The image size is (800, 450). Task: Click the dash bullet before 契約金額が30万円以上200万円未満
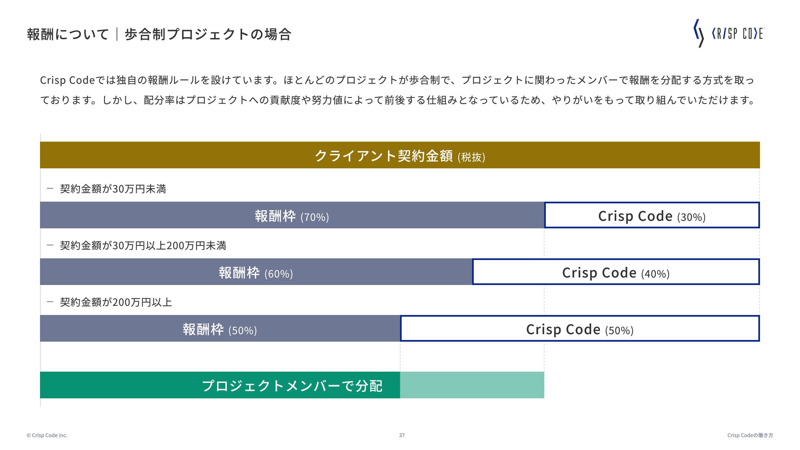tap(50, 245)
